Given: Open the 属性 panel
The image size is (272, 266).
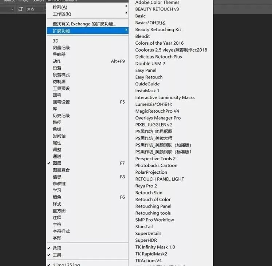Looking at the screenshot, I should (x=88, y=143).
